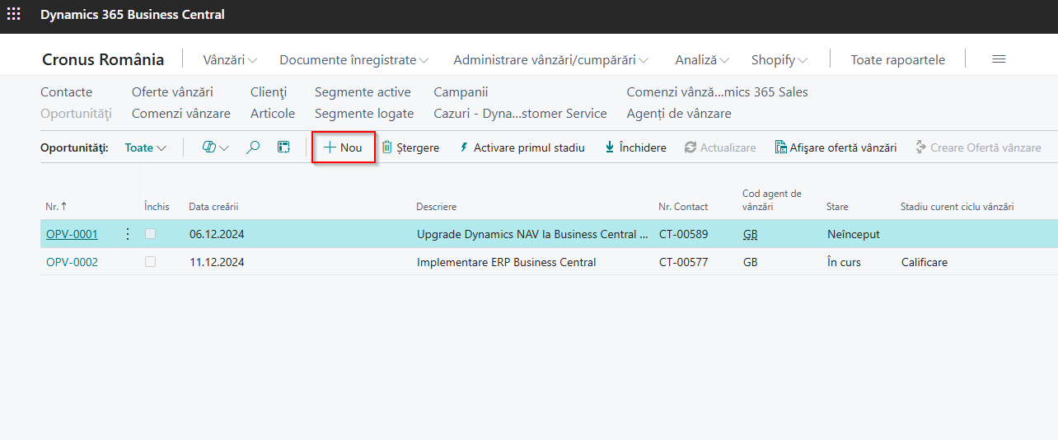1058x440 pixels.
Task: Open the list layout view icon
Action: pyautogui.click(x=283, y=147)
